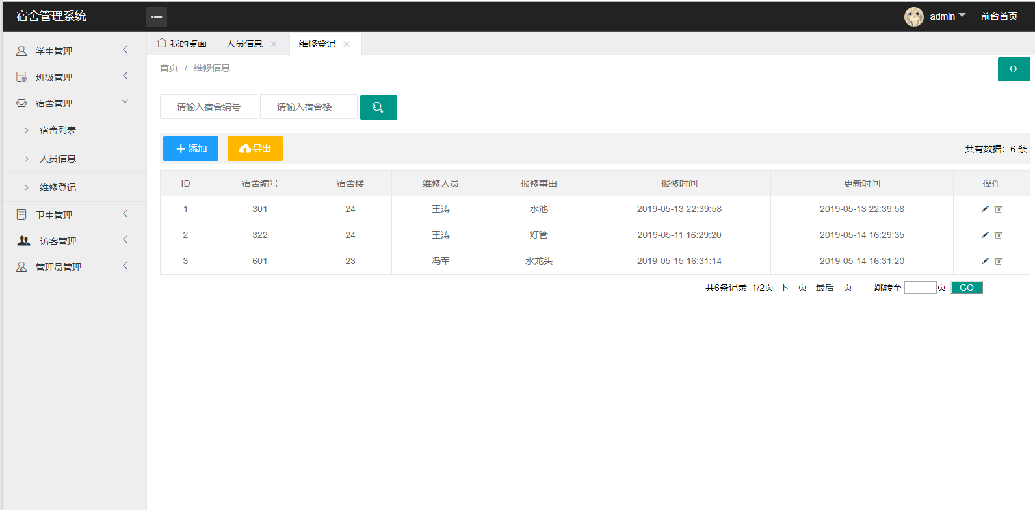The height and width of the screenshot is (510, 1035).
Task: Edit the repair record for dorm 301
Action: 985,209
